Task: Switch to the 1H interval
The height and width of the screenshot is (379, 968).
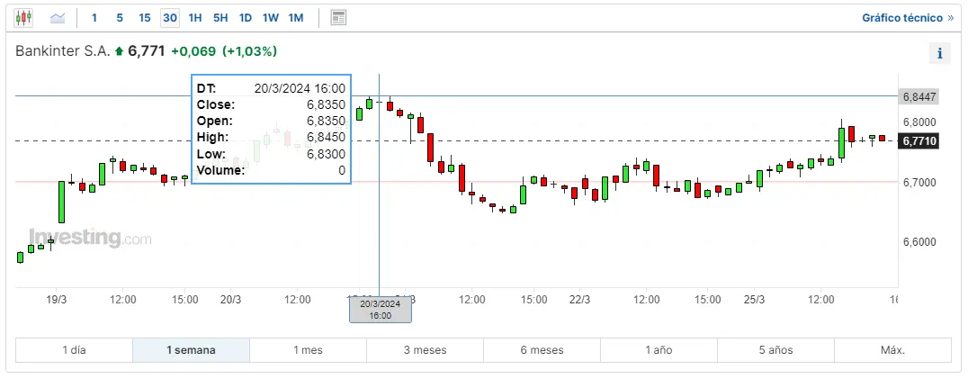Action: click(195, 17)
